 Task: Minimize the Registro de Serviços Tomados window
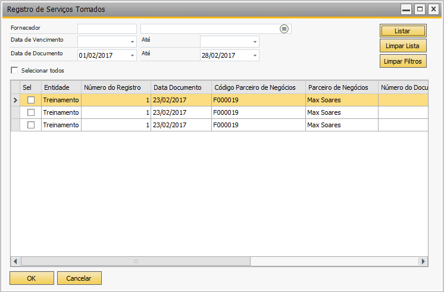point(406,10)
